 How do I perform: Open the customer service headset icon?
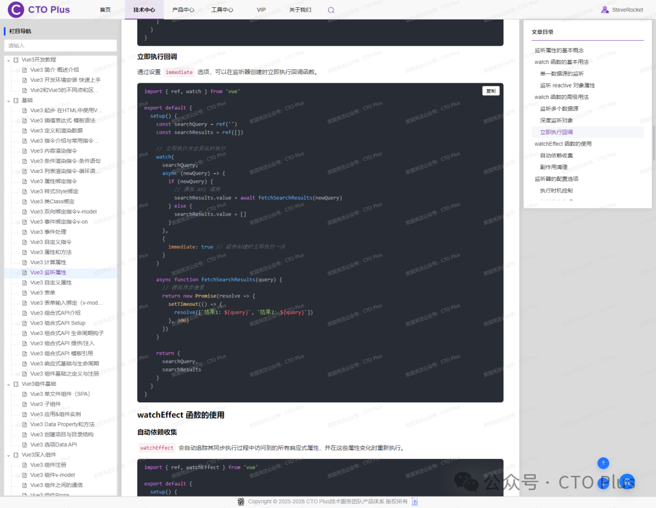627,481
